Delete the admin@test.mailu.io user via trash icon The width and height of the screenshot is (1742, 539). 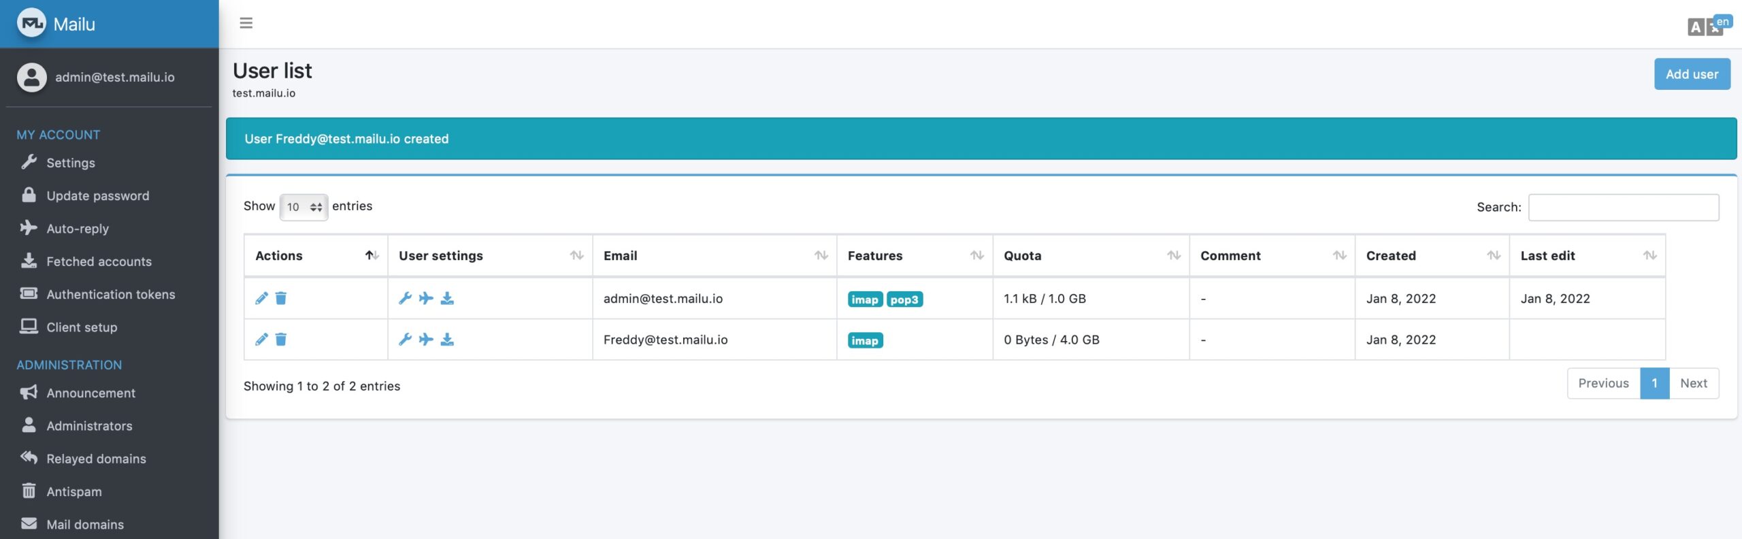point(281,299)
